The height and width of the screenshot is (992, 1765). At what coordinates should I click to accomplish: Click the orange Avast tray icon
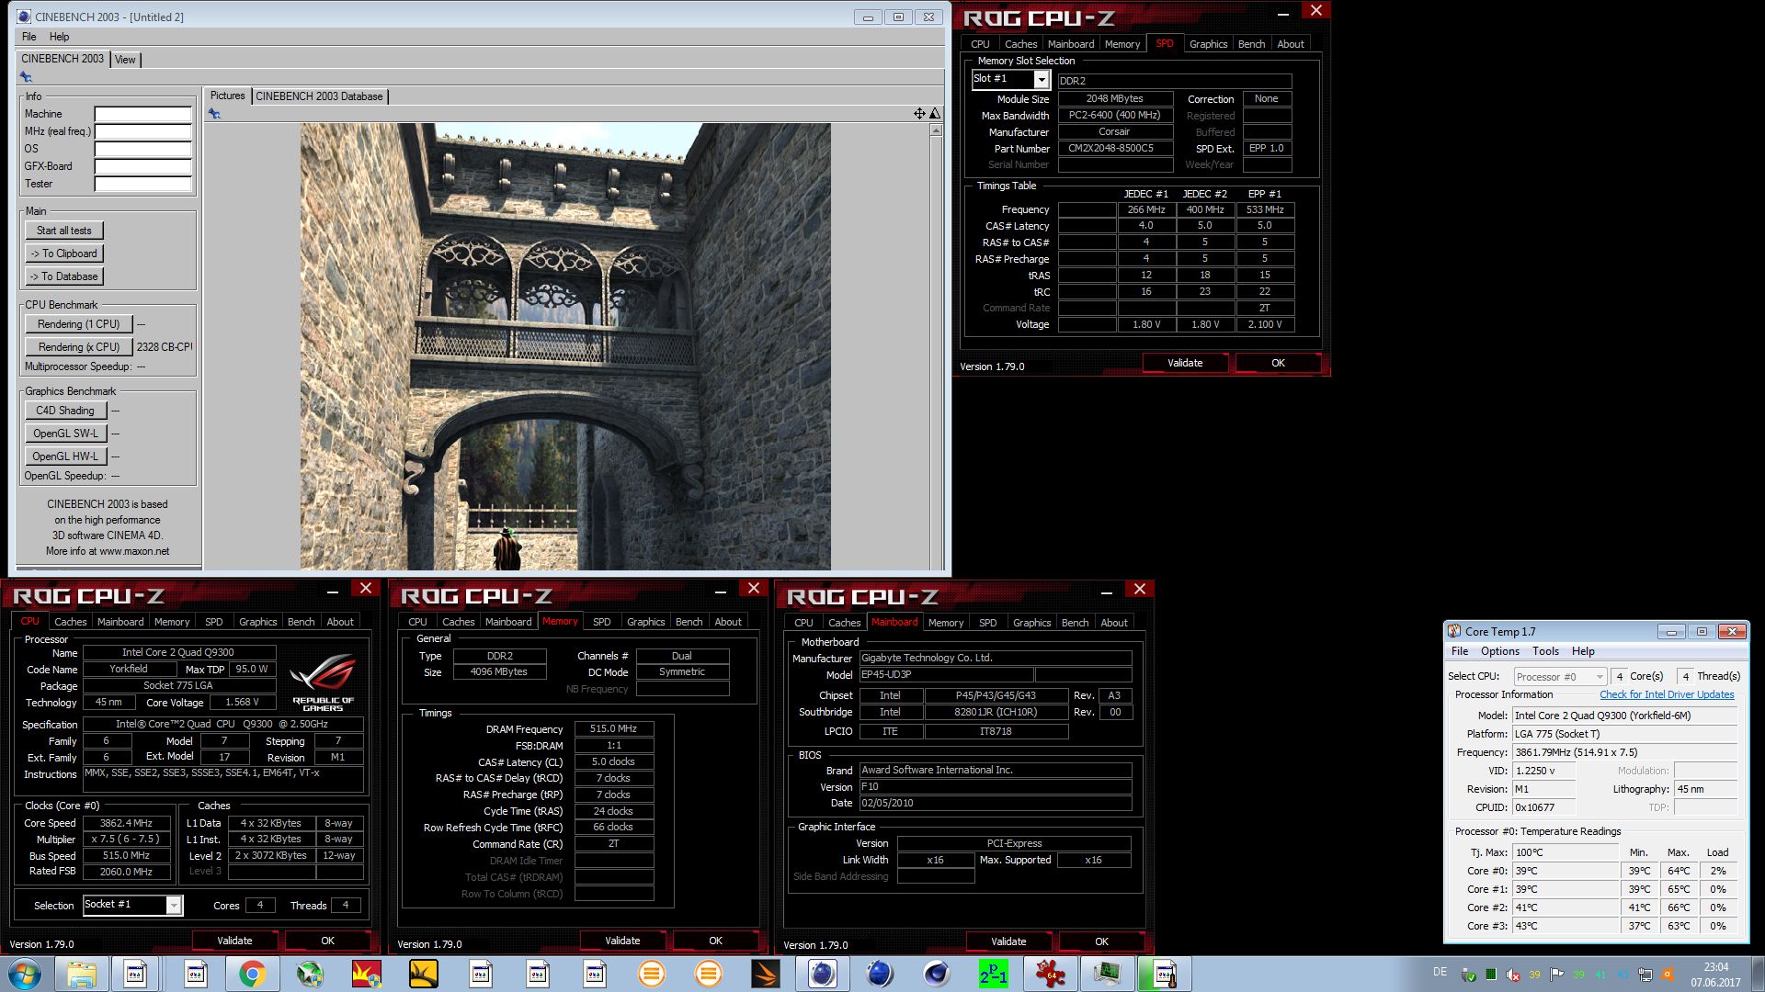[x=1667, y=975]
